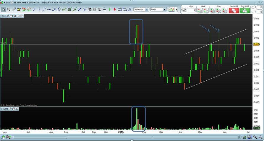Open hammer and wrench object settings
Screen dimensions: 264x141
pos(89,9)
